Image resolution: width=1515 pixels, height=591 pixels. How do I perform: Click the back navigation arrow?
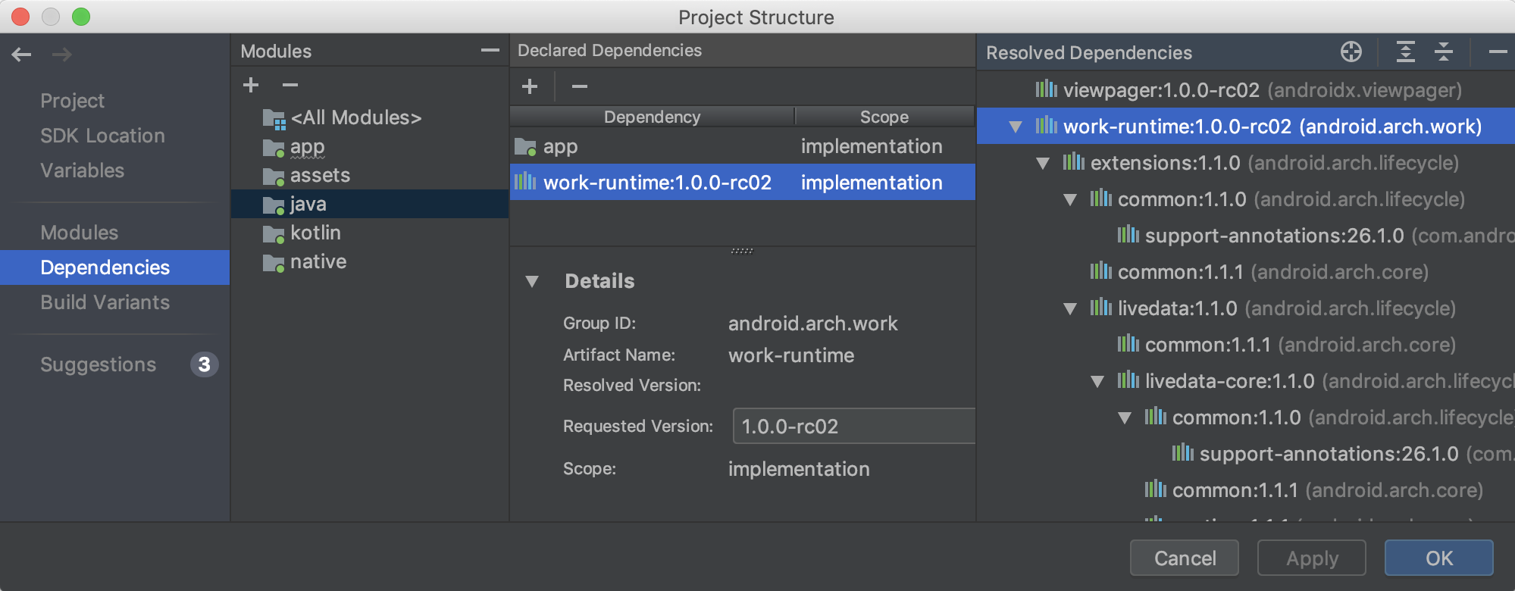click(21, 55)
